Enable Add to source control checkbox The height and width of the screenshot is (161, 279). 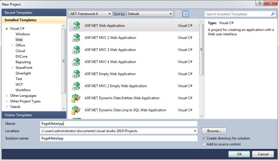point(204,144)
